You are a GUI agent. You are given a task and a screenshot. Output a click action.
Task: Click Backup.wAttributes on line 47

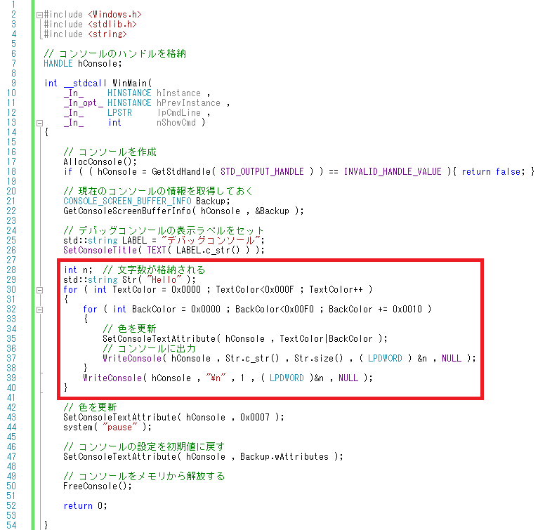[284, 456]
